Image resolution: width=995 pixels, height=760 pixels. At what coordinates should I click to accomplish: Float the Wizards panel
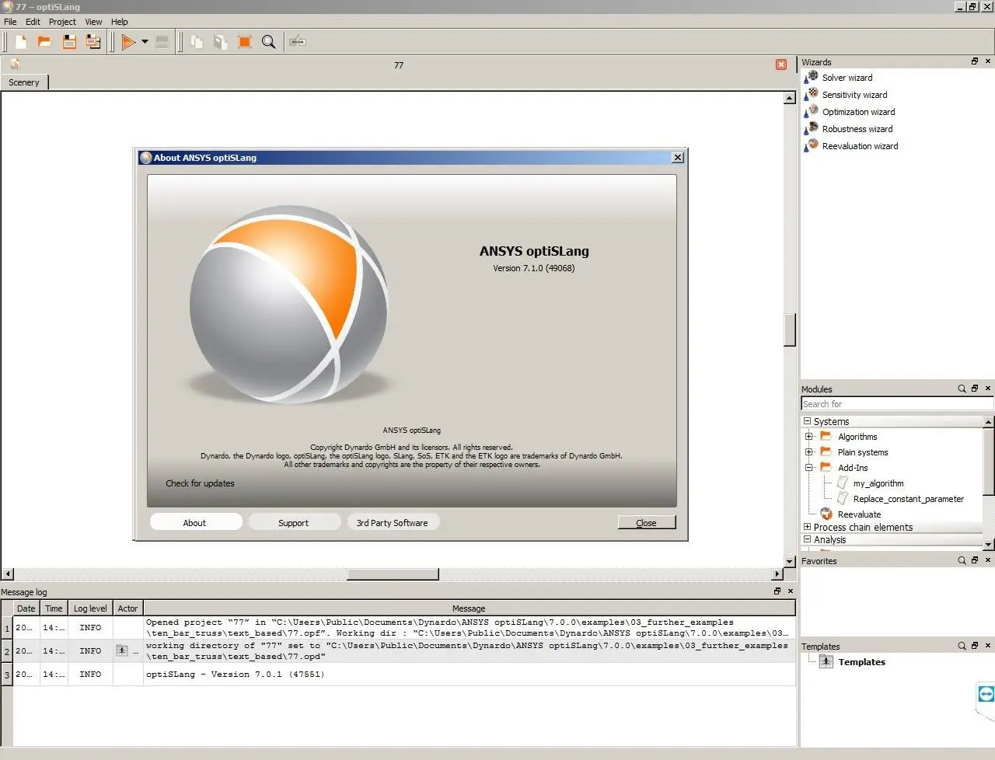[975, 61]
